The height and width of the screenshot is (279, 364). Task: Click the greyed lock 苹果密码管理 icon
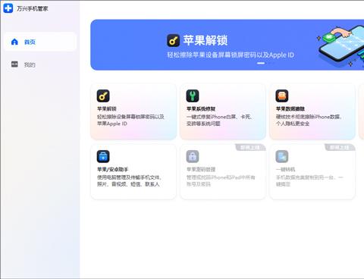click(x=193, y=156)
